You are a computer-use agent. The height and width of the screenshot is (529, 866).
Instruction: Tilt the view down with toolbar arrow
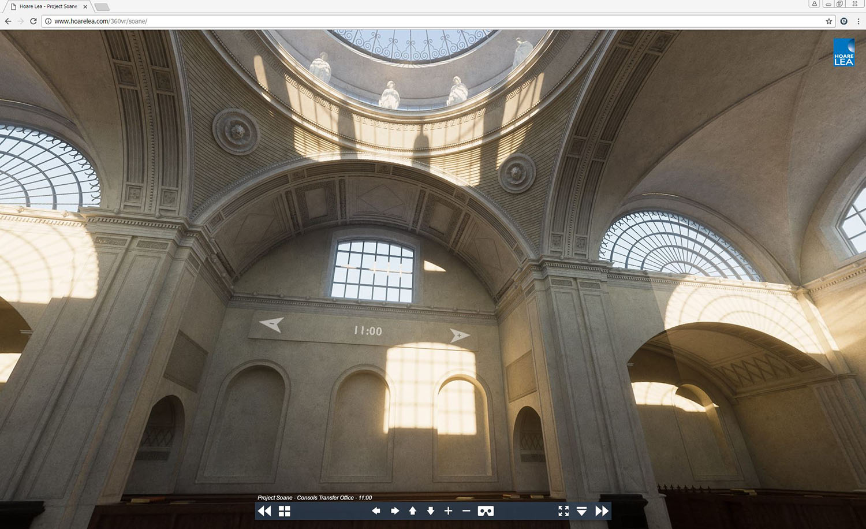[x=431, y=511]
